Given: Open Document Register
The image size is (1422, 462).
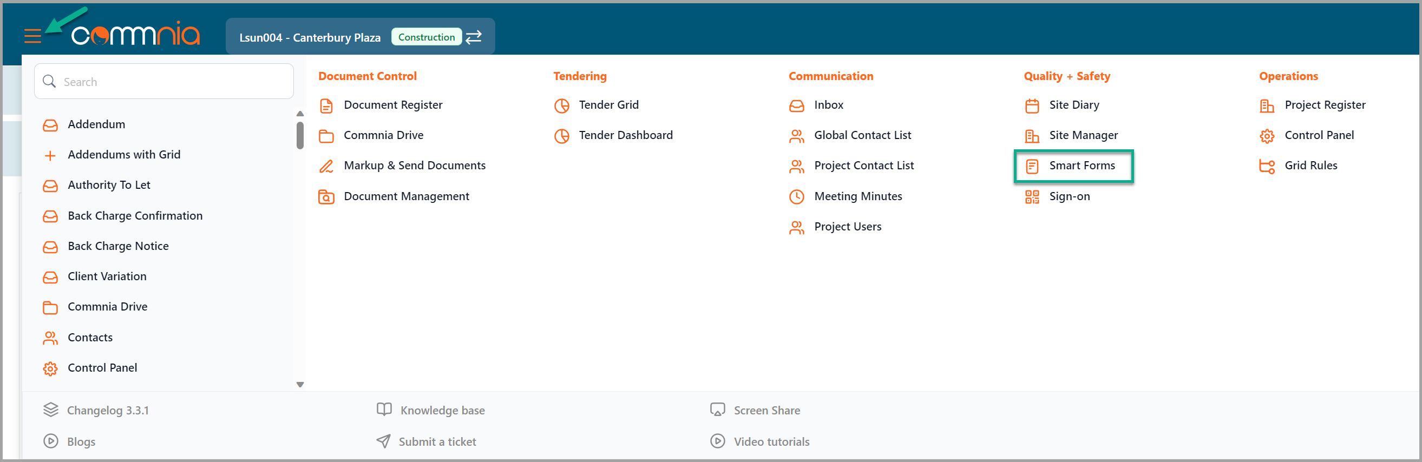Looking at the screenshot, I should click(x=393, y=105).
